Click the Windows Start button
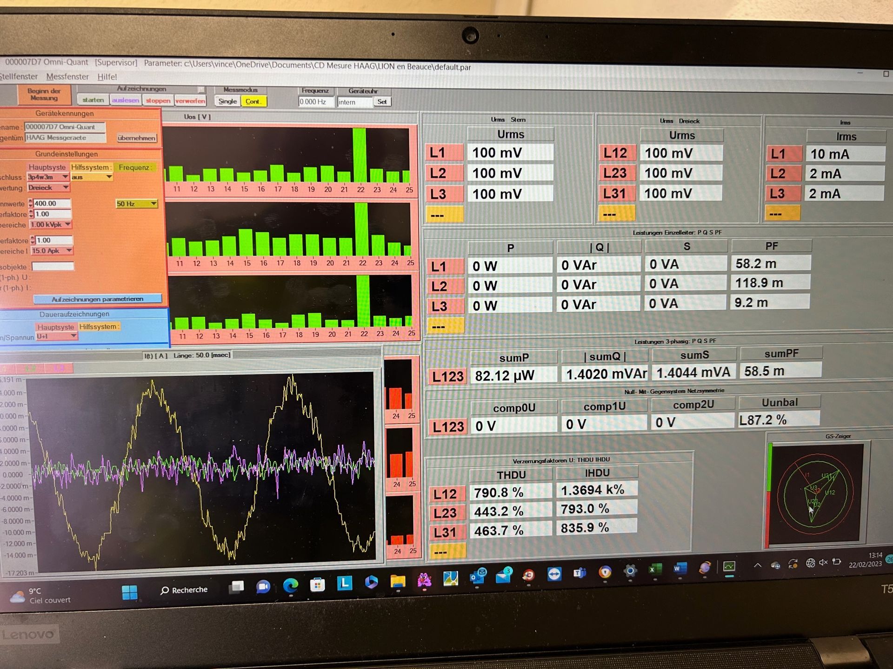This screenshot has width=893, height=669. point(129,592)
